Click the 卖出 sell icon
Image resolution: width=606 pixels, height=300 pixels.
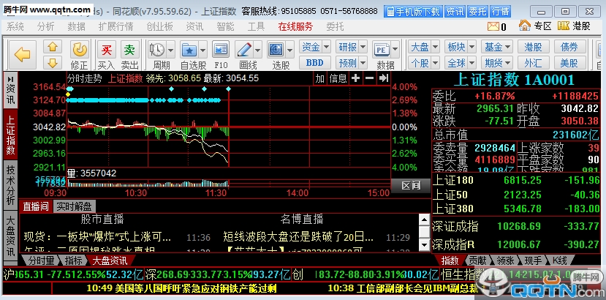[x=129, y=50]
